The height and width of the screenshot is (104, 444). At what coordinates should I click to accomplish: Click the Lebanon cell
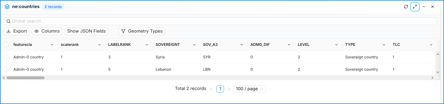[x=163, y=69]
